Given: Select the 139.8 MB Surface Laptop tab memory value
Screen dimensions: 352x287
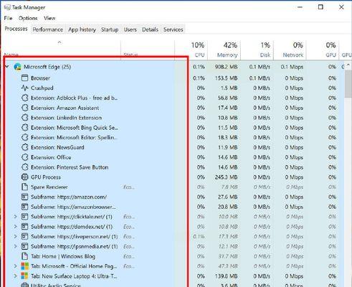Looking at the screenshot, I should tap(226, 276).
